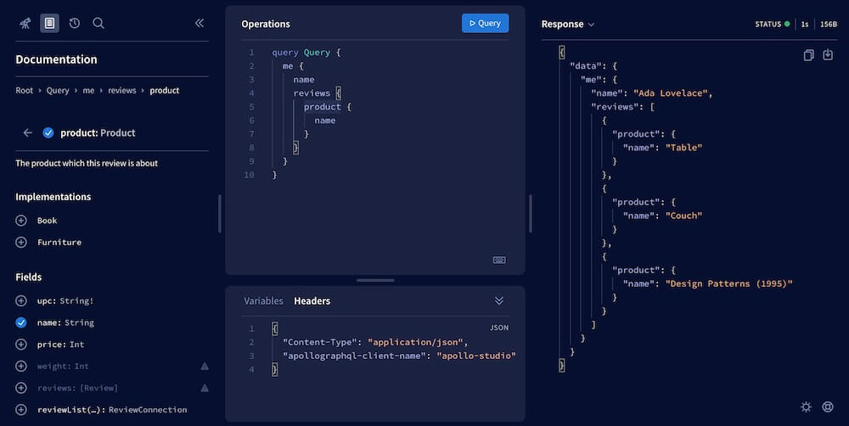
Task: Collapse the left sidebar panel
Action: point(200,23)
